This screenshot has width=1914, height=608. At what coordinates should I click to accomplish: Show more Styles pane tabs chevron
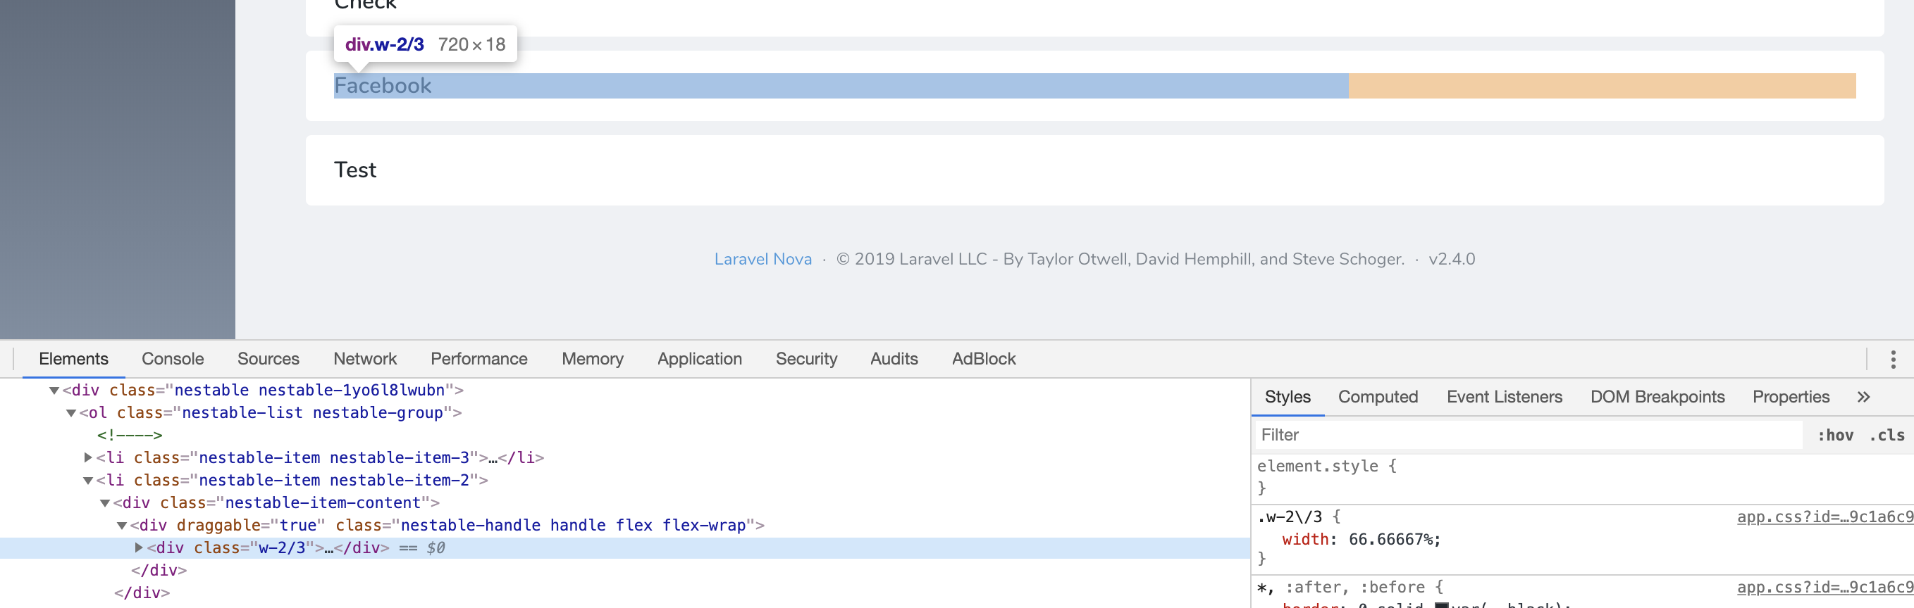tap(1863, 397)
